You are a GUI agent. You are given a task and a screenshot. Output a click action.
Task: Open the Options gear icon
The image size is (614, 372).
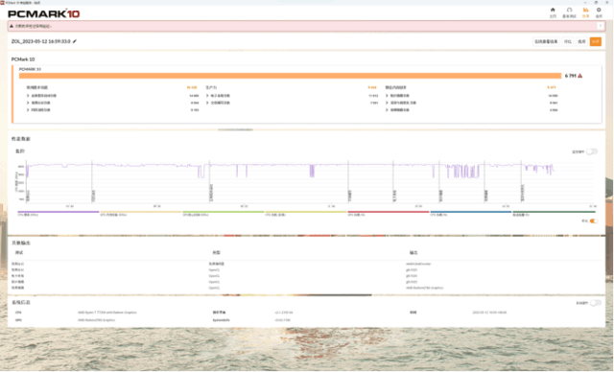click(x=599, y=11)
